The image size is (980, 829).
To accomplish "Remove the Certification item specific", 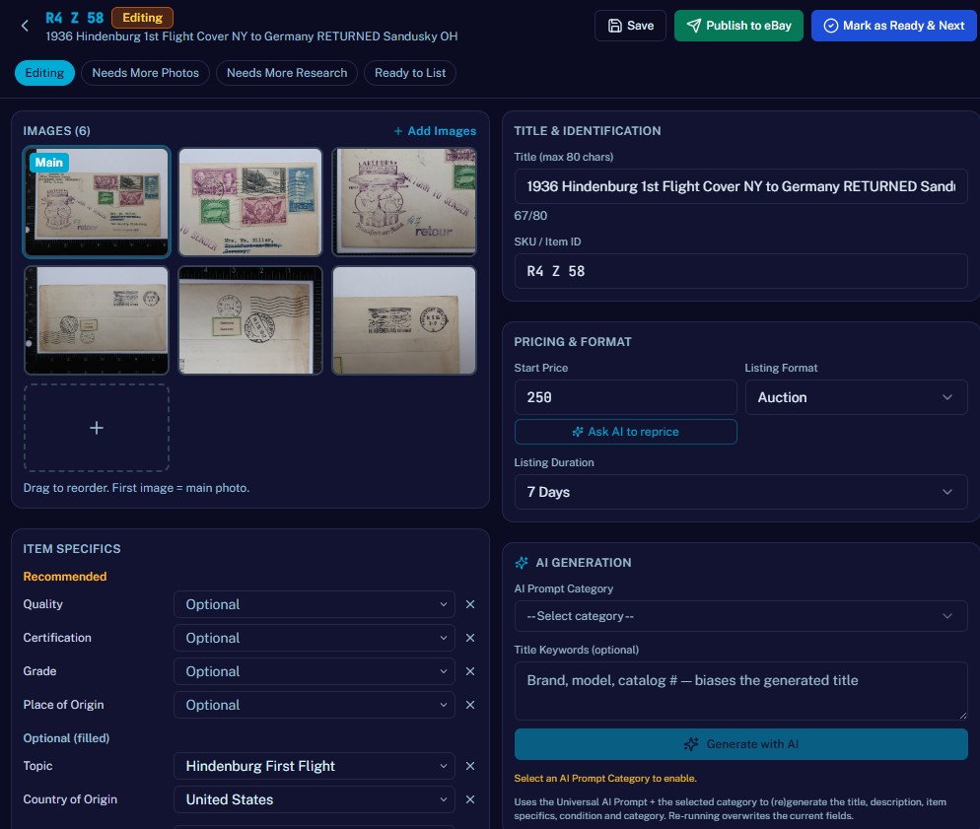I will (470, 638).
